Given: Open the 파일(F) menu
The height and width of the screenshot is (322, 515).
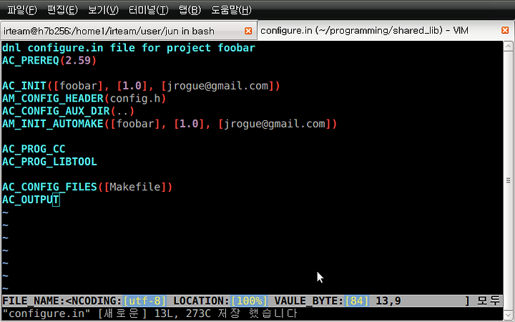Looking at the screenshot, I should pos(22,10).
